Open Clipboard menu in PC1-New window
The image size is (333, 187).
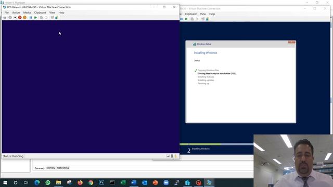tap(40, 12)
